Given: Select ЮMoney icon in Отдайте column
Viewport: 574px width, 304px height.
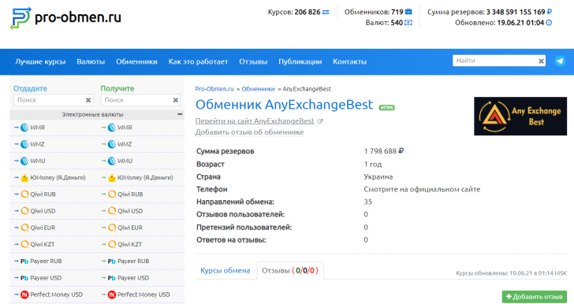Looking at the screenshot, I should [24, 178].
